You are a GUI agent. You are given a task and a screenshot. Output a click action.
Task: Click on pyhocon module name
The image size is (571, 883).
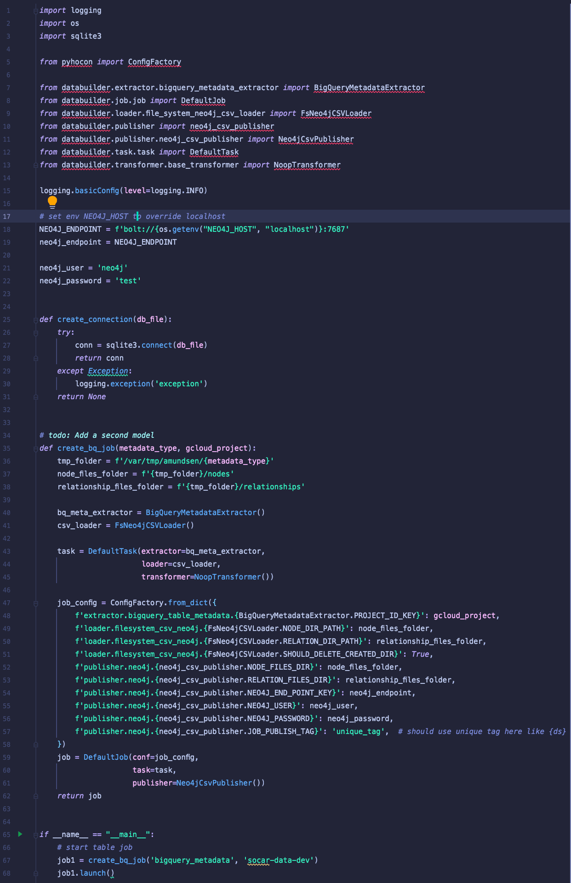77,62
